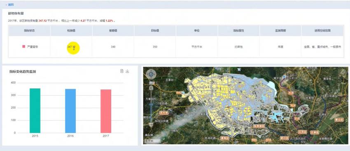Download the trend chart image
This screenshot has width=350, height=151.
pyautogui.click(x=128, y=71)
